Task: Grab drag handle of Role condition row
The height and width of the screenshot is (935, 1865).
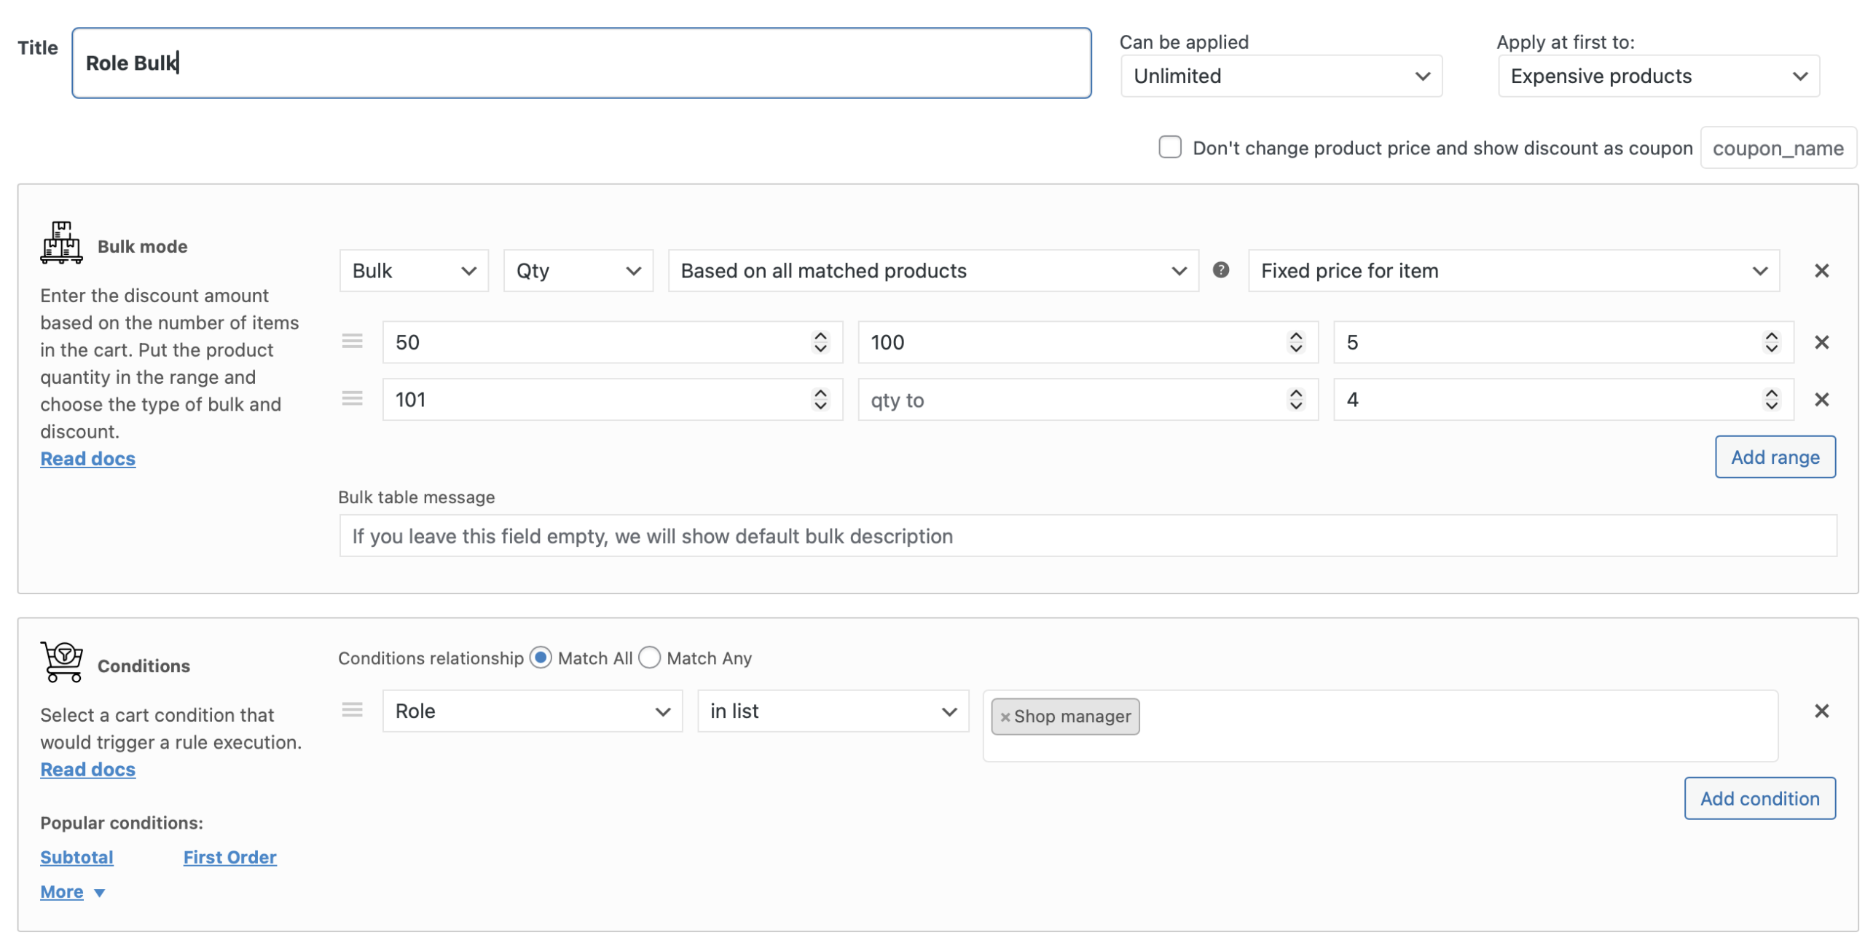Action: click(352, 710)
